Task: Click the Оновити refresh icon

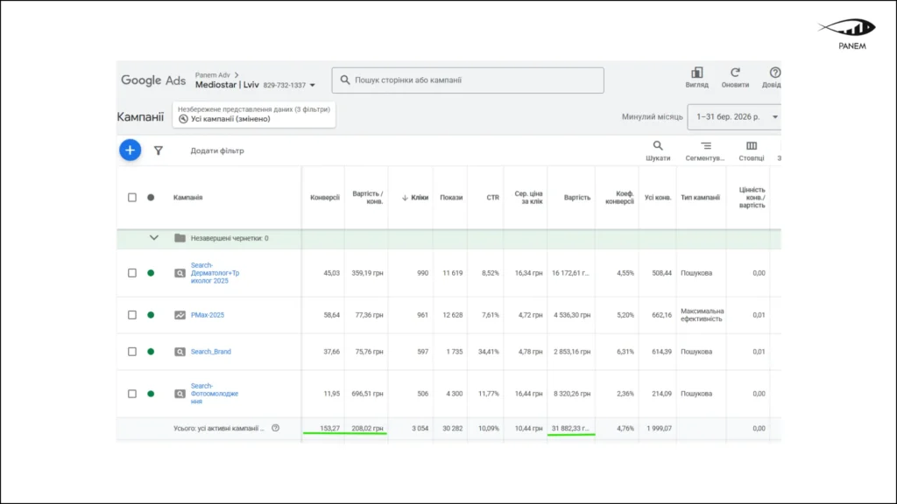Action: [735, 73]
